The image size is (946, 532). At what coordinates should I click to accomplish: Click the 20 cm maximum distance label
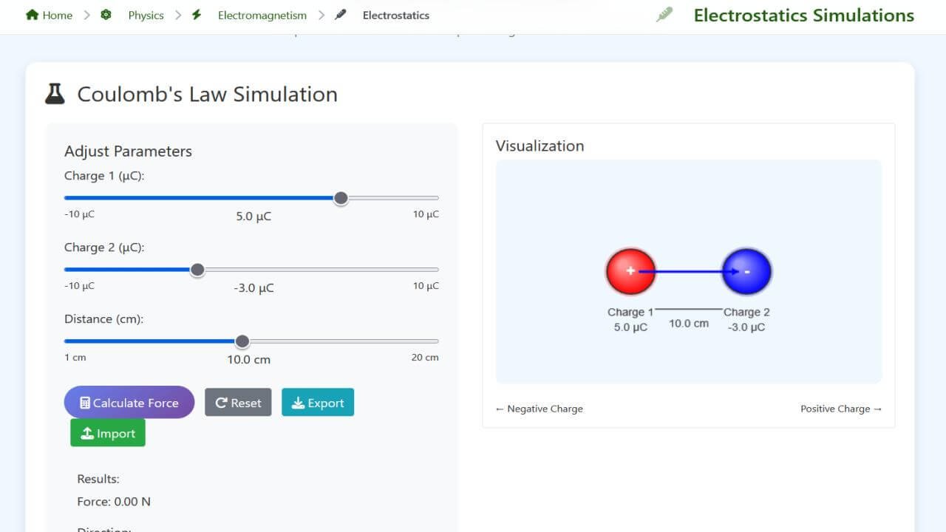pos(425,358)
